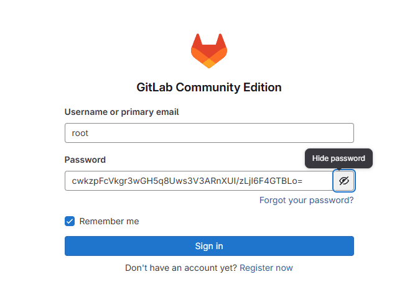Open the Forgot your password? link
The width and height of the screenshot is (420, 305).
pyautogui.click(x=306, y=200)
